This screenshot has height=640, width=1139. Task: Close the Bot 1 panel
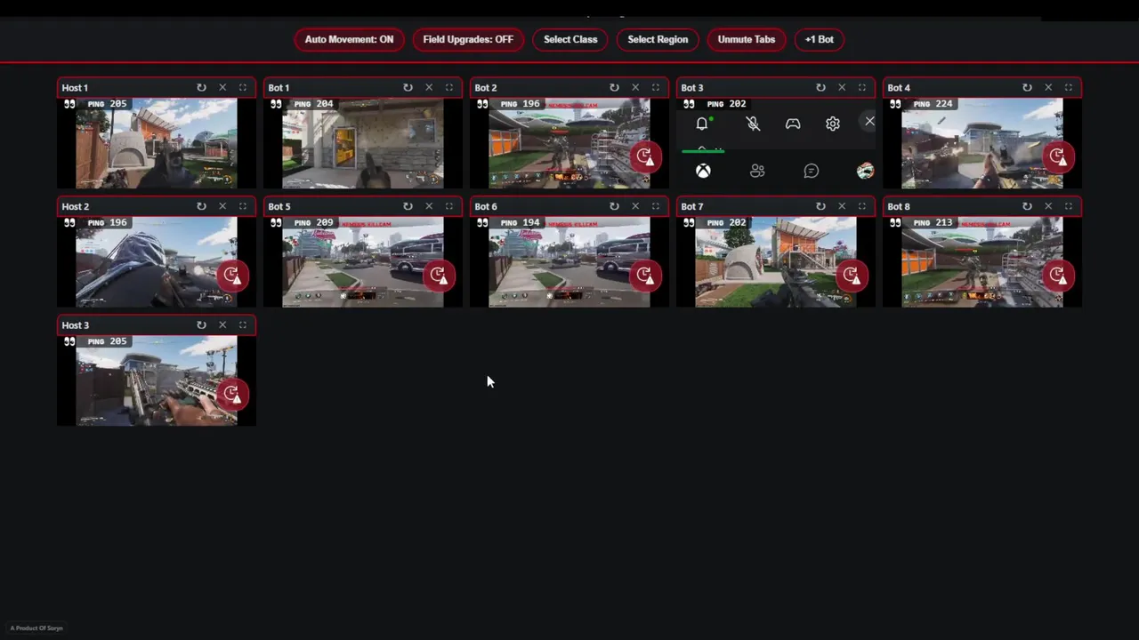[x=429, y=87]
